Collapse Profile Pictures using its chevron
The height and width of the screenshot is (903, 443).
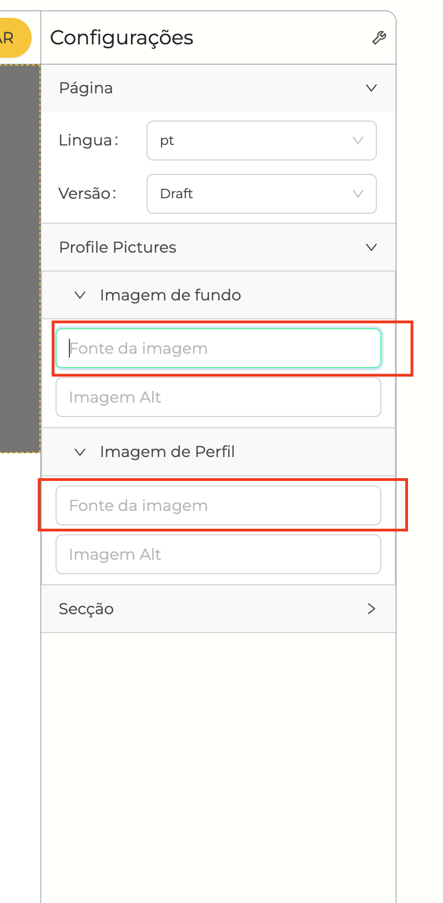pyautogui.click(x=371, y=247)
